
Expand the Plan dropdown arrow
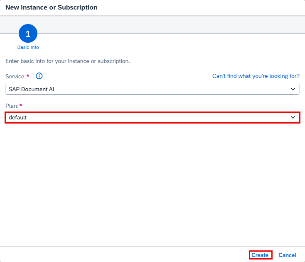click(293, 117)
